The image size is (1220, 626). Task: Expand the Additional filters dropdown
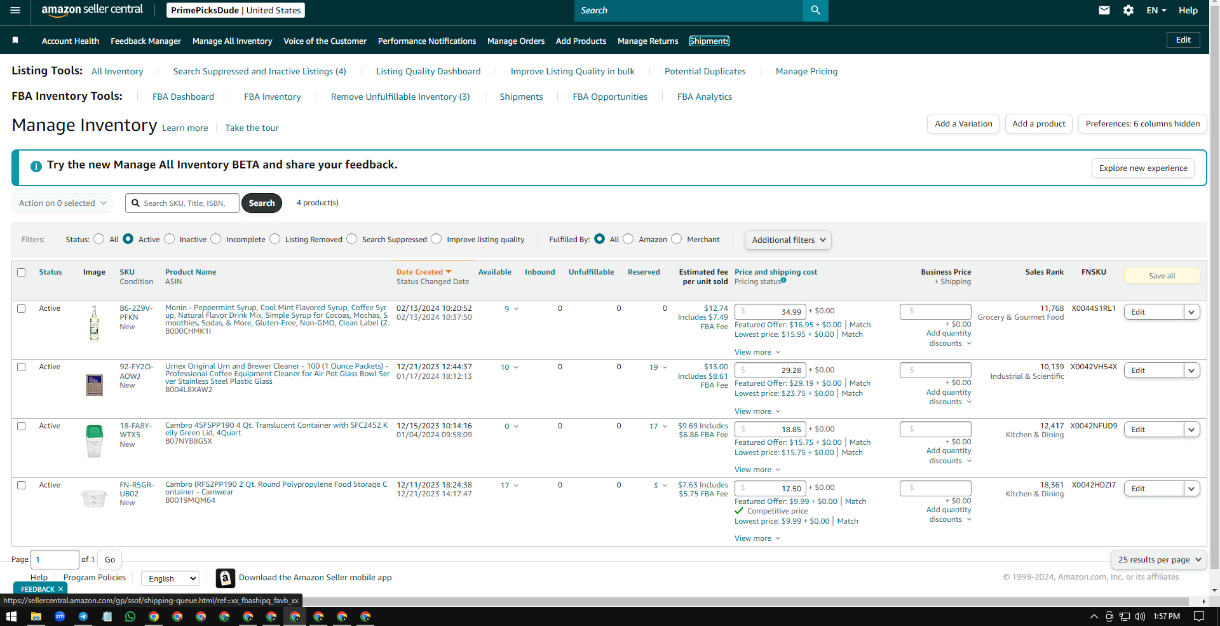point(788,240)
